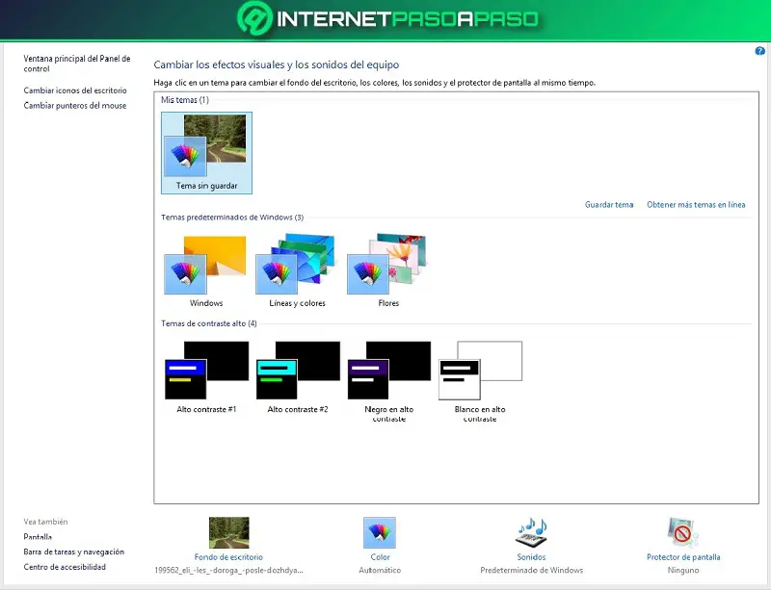Choose the 'Líneas y colores' theme

click(297, 270)
